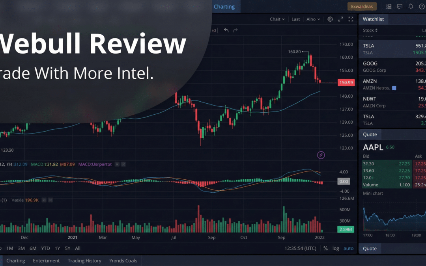Set chart range to 6M
Image resolution: width=426 pixels, height=266 pixels.
click(33, 248)
